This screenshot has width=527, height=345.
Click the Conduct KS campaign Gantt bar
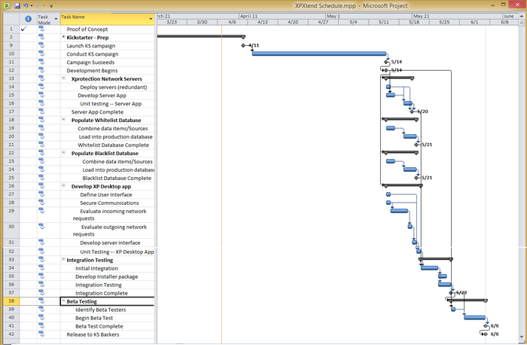[x=319, y=53]
